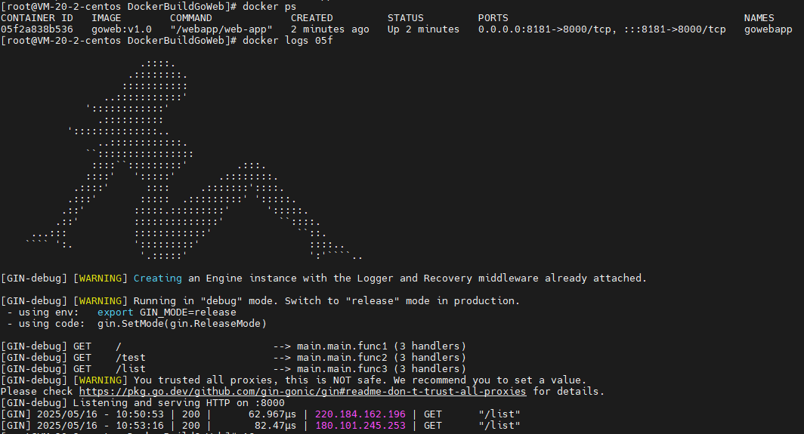This screenshot has height=434, width=804.
Task: Click the export GIN_MODE=release text
Action: (x=167, y=312)
